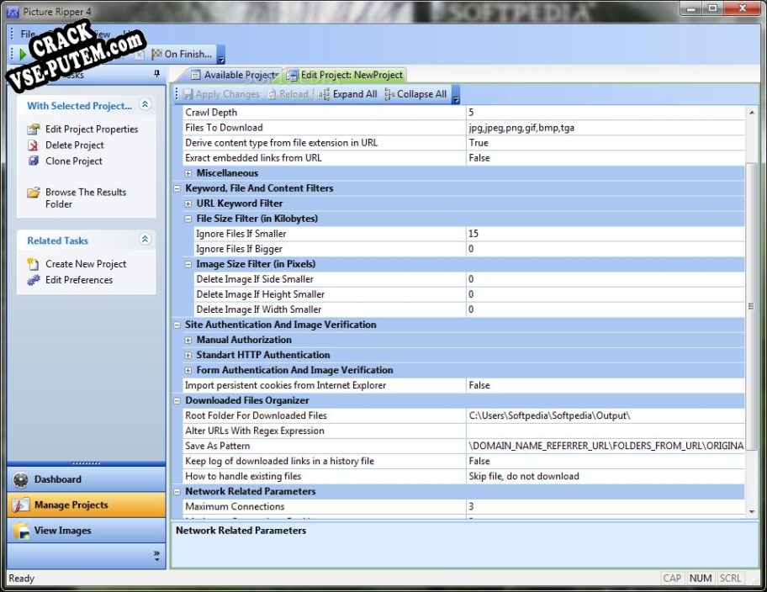Select the Dashboard panel icon
This screenshot has height=592, width=767.
click(20, 478)
